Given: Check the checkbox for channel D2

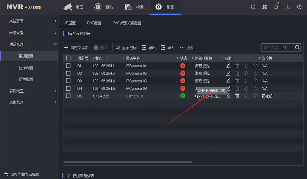Looking at the screenshot, I should tap(68, 73).
